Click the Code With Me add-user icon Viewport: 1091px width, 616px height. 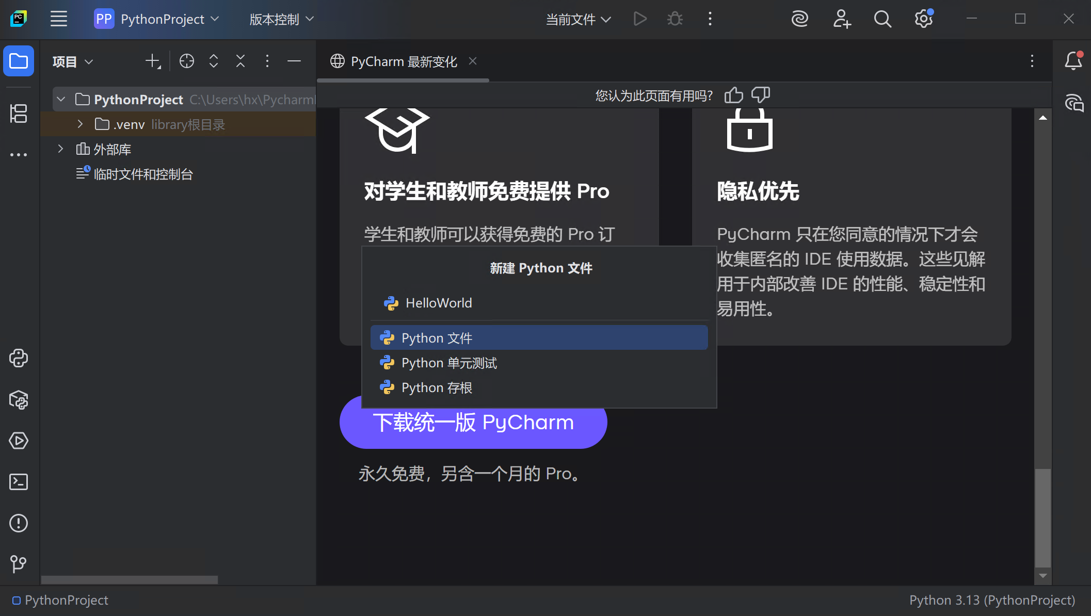point(841,19)
